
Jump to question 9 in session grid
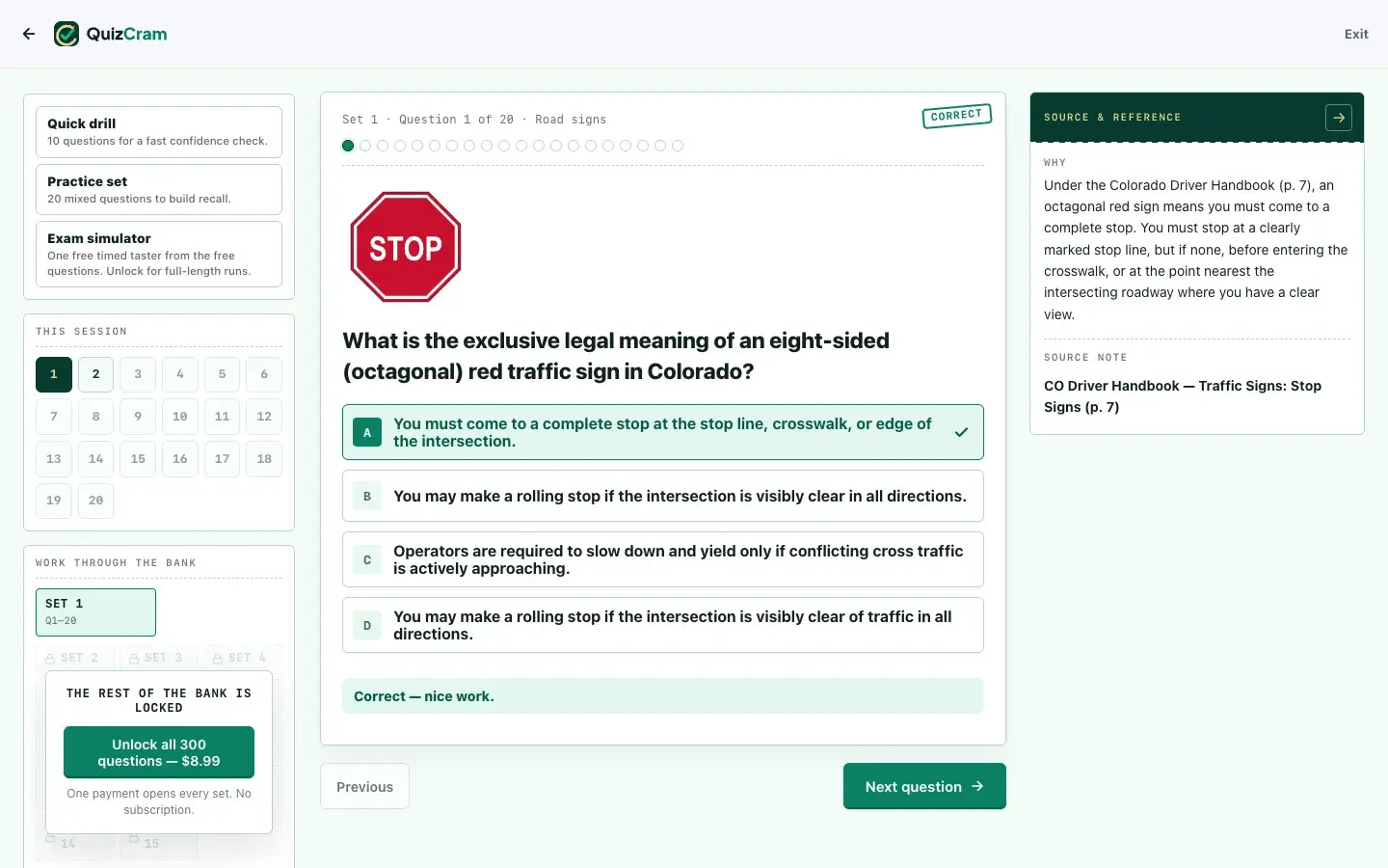[x=138, y=417]
